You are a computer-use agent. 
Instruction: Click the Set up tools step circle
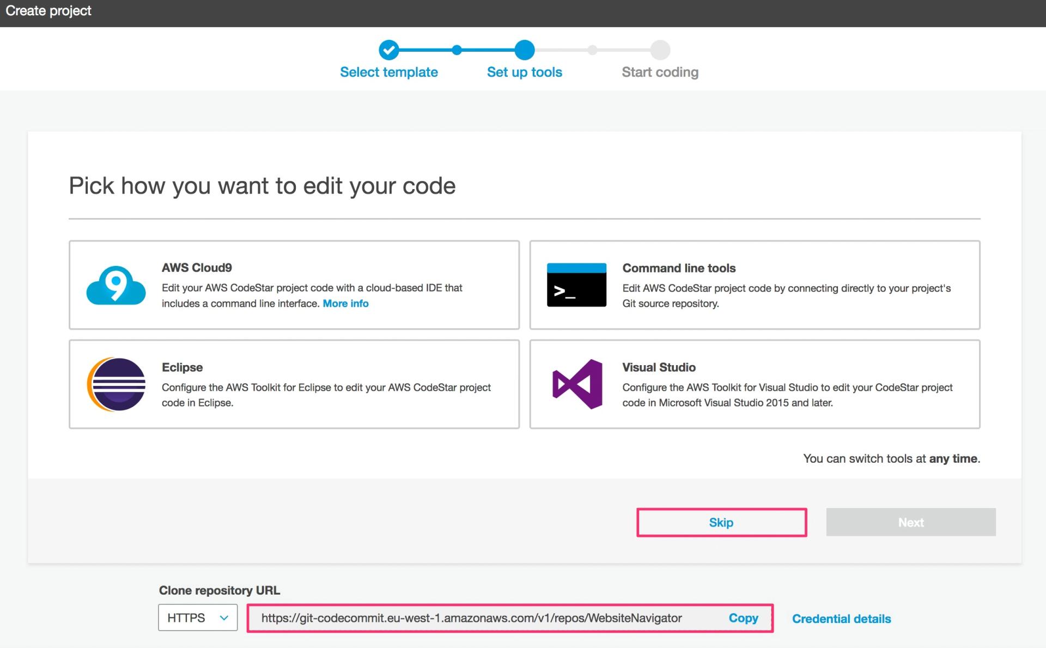coord(525,50)
